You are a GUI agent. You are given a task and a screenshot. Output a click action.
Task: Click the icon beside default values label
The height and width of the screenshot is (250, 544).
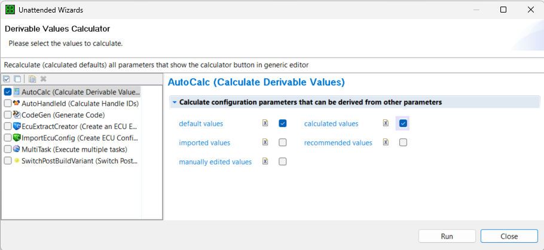(265, 124)
